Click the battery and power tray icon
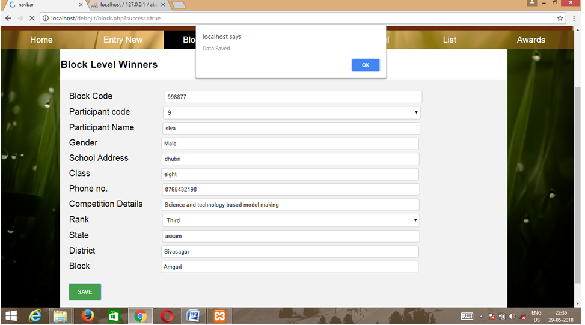585x325 pixels. pyautogui.click(x=502, y=317)
